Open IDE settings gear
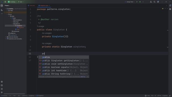 158,2
